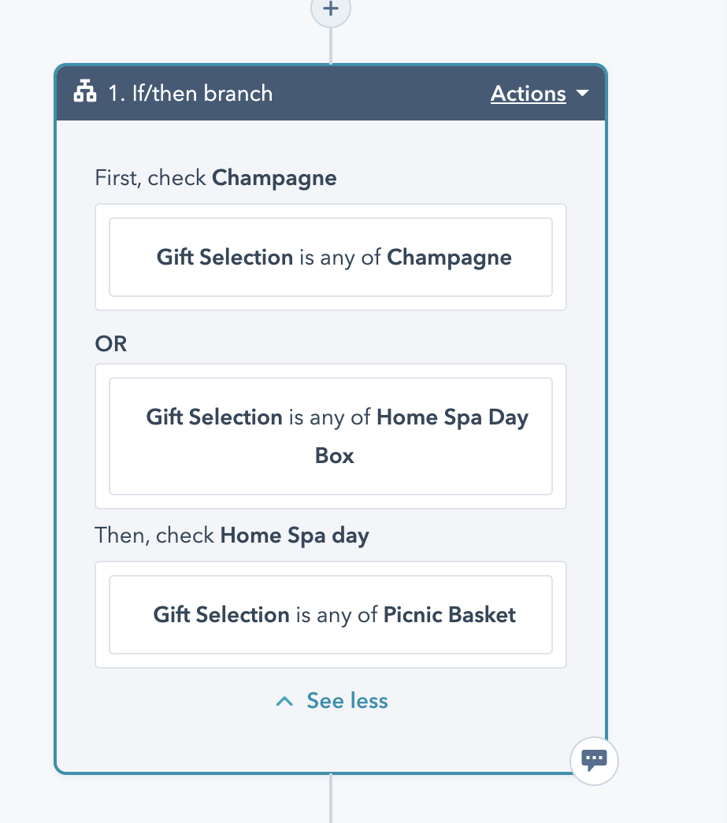The height and width of the screenshot is (823, 727).
Task: Click the If/then branch hierarchy icon
Action: click(x=85, y=91)
